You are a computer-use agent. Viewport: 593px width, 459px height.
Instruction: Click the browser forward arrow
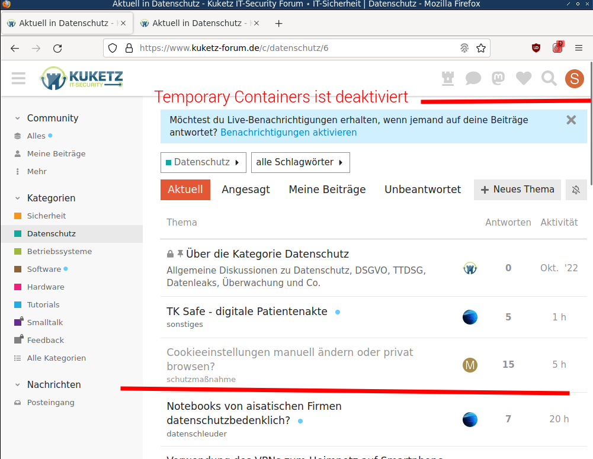tap(36, 48)
